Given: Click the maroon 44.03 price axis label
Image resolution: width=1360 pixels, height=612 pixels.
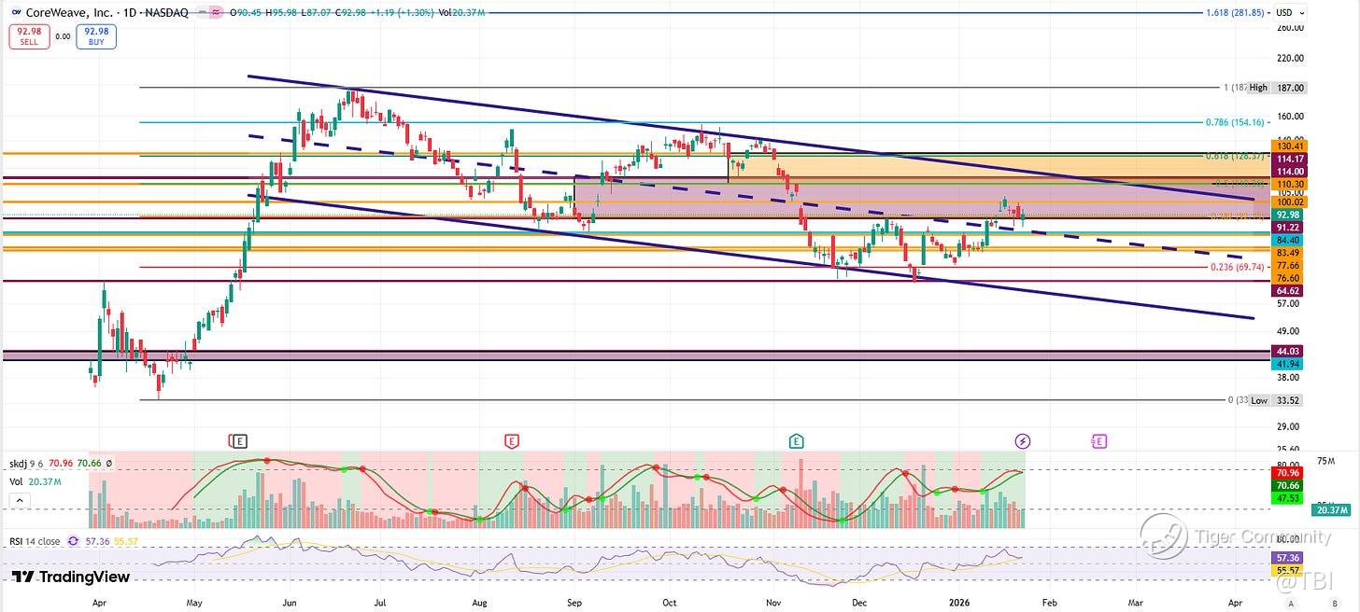Looking at the screenshot, I should pyautogui.click(x=1289, y=351).
